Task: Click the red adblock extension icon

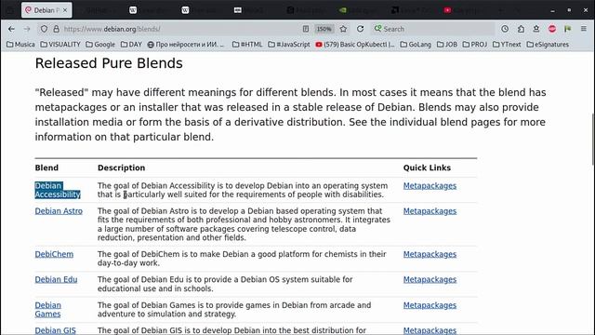Action: pos(552,29)
